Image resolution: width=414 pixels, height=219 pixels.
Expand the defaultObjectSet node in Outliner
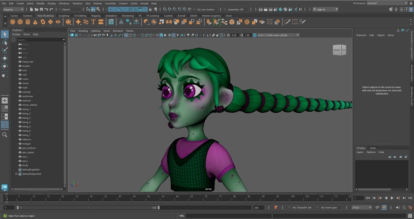pos(16,174)
